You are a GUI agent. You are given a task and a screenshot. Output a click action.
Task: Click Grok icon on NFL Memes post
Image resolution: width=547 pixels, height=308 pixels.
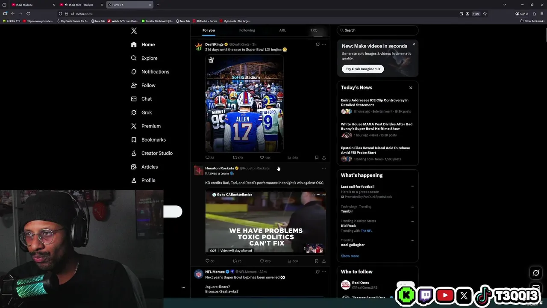click(318, 272)
